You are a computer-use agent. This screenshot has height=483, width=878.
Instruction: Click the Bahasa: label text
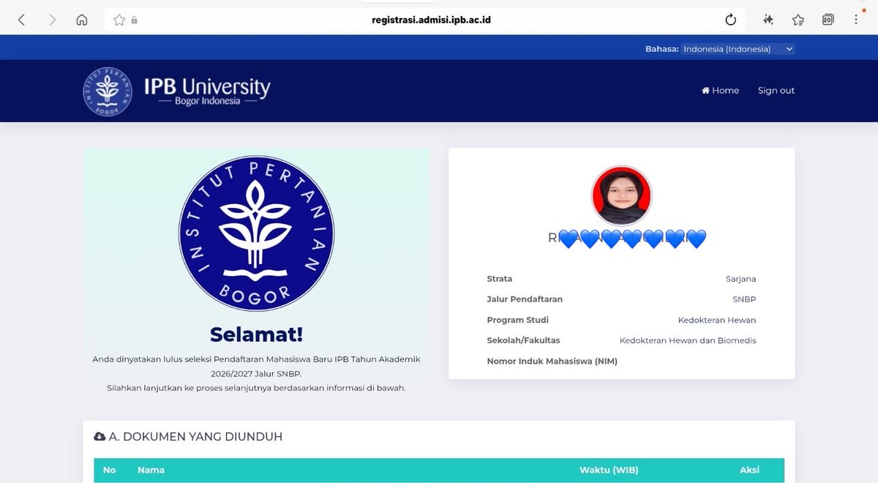(662, 49)
